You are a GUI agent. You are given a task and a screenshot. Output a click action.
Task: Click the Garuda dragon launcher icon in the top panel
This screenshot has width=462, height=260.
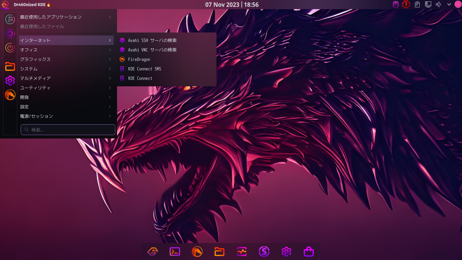pos(5,4)
